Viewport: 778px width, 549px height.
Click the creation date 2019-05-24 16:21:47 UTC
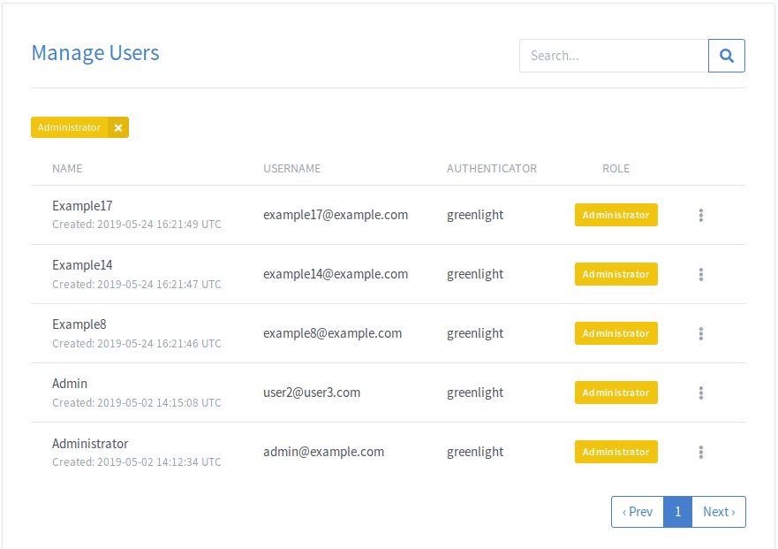(x=159, y=284)
